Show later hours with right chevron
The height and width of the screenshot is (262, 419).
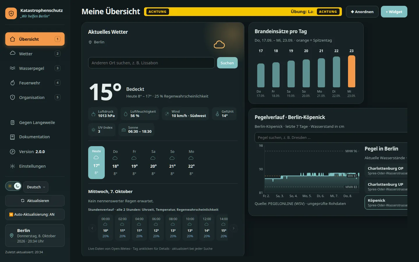[234, 228]
